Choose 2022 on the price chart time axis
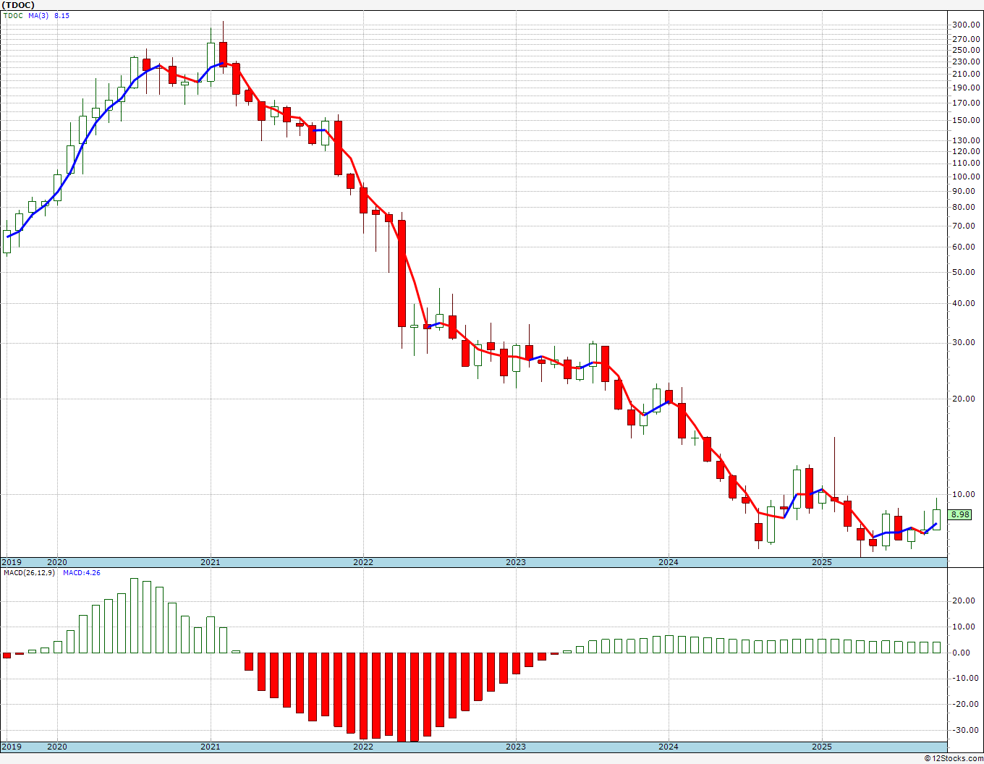 [x=362, y=562]
